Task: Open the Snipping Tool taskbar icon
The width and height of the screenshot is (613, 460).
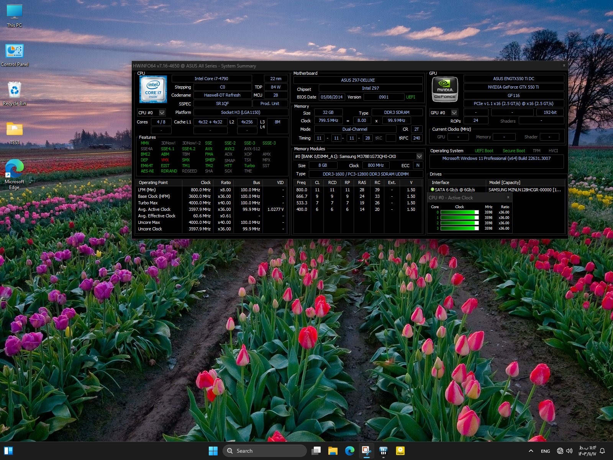Action: [x=366, y=451]
